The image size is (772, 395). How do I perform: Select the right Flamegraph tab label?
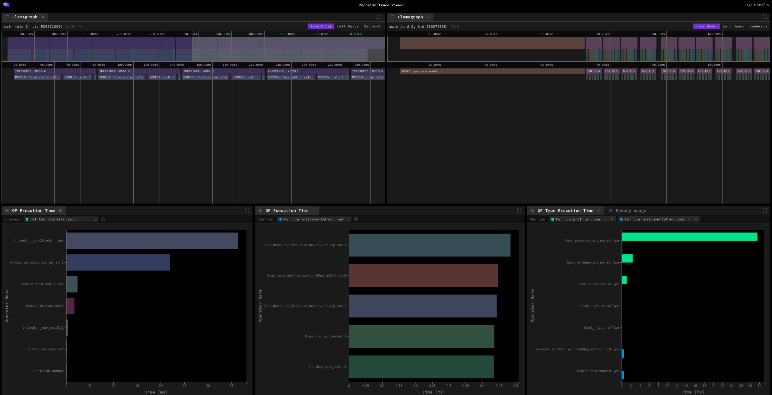pyautogui.click(x=410, y=17)
